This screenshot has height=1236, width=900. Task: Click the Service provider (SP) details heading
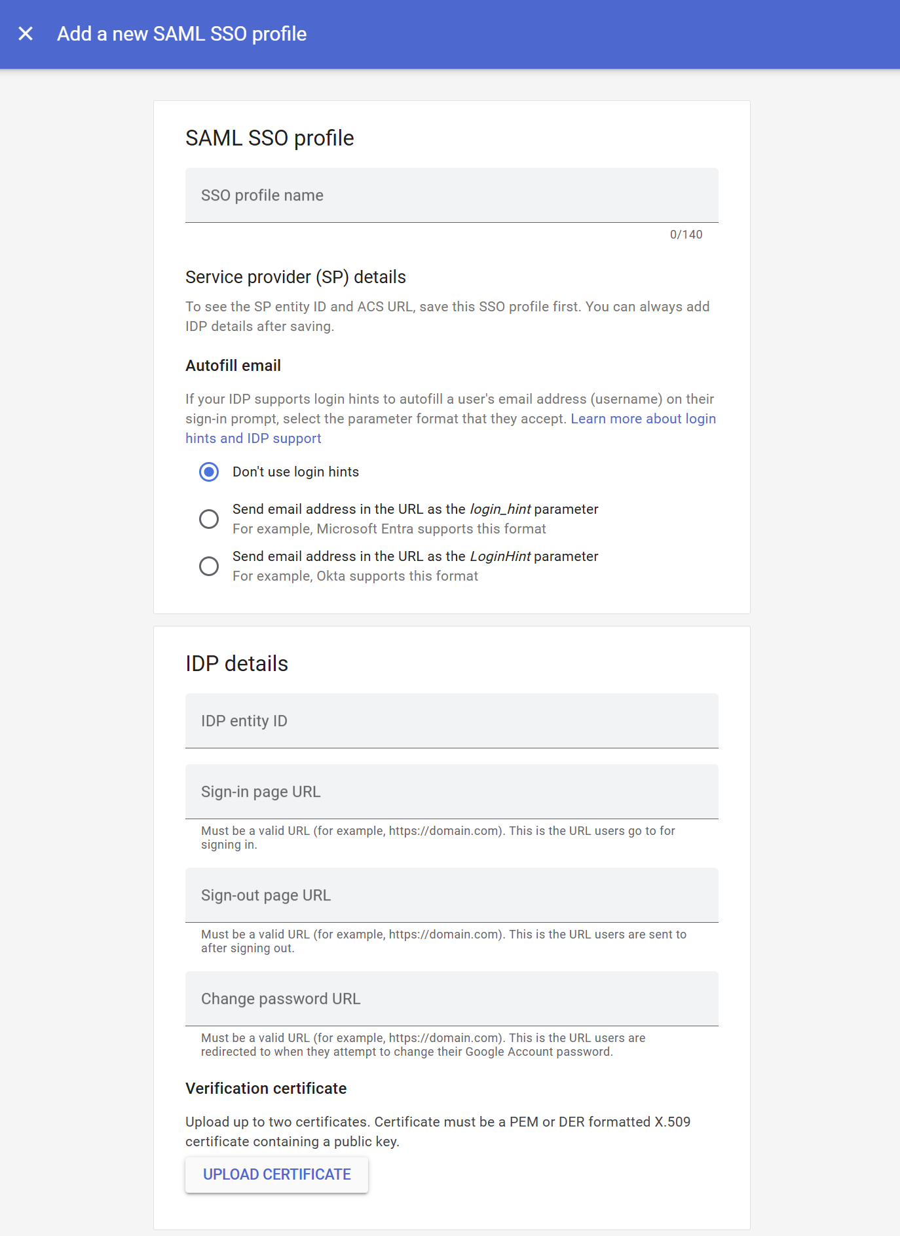(295, 277)
